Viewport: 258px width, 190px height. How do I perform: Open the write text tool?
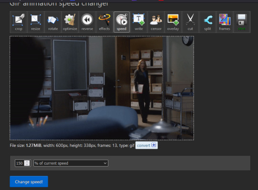click(139, 22)
